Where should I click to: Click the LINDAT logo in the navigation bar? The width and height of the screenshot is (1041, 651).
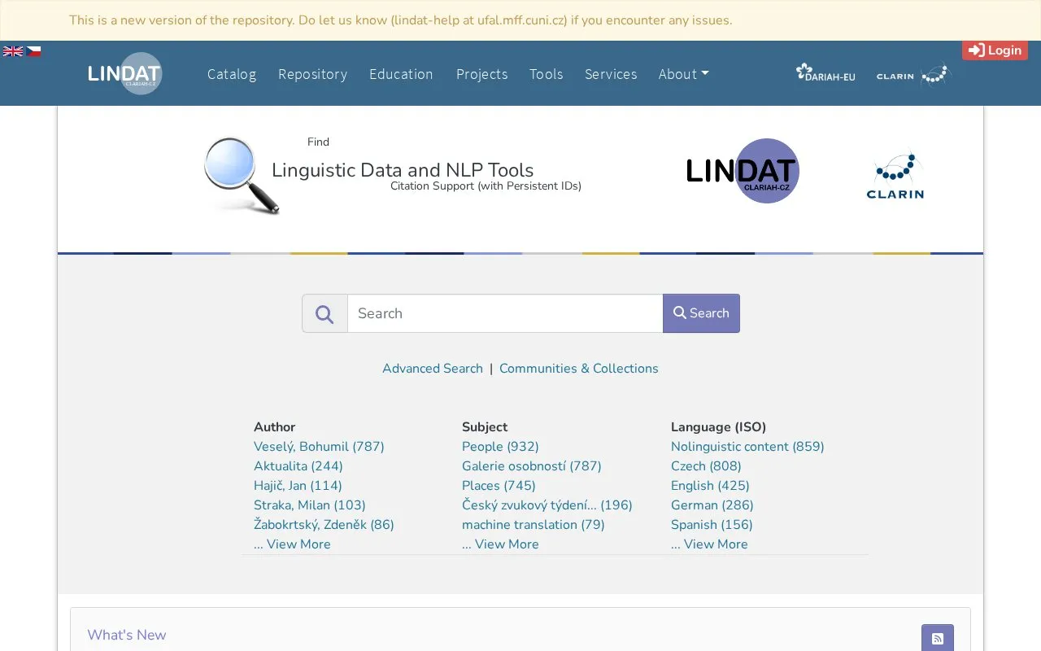pos(125,73)
